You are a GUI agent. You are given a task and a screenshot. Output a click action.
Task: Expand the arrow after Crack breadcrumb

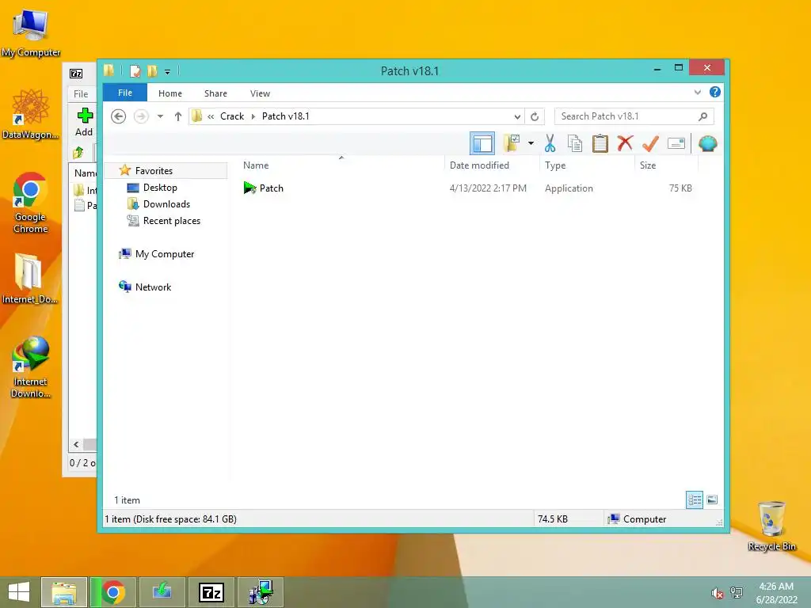click(253, 116)
